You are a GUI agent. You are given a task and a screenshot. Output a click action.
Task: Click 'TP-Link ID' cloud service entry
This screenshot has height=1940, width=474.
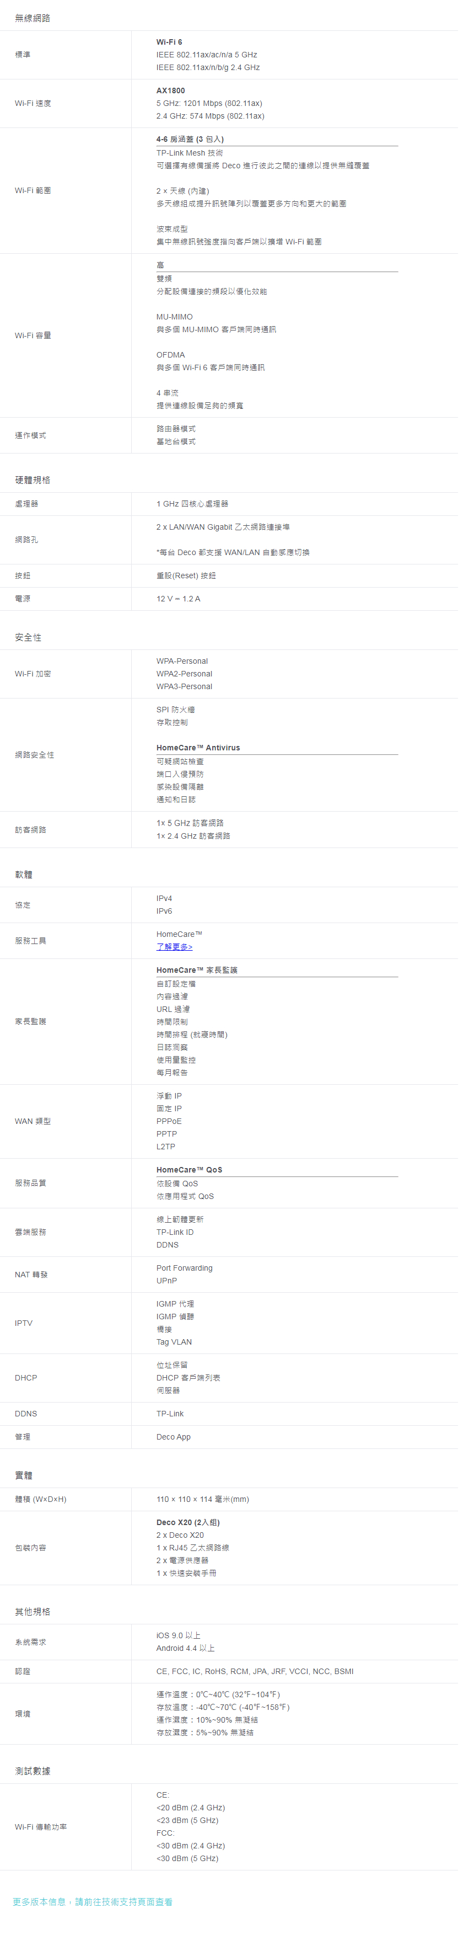click(175, 1232)
